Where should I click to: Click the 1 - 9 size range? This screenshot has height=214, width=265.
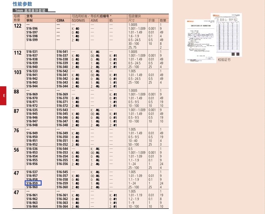point(131,203)
